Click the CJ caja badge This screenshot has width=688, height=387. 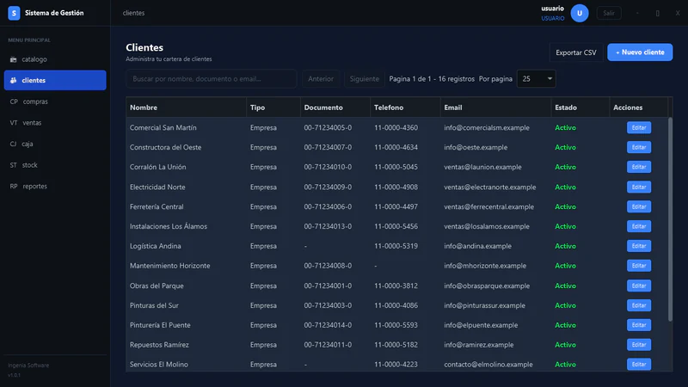pos(13,144)
